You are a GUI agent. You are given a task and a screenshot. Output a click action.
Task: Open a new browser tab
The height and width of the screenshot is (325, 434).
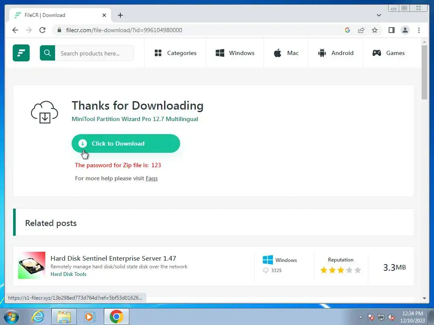pyautogui.click(x=120, y=15)
